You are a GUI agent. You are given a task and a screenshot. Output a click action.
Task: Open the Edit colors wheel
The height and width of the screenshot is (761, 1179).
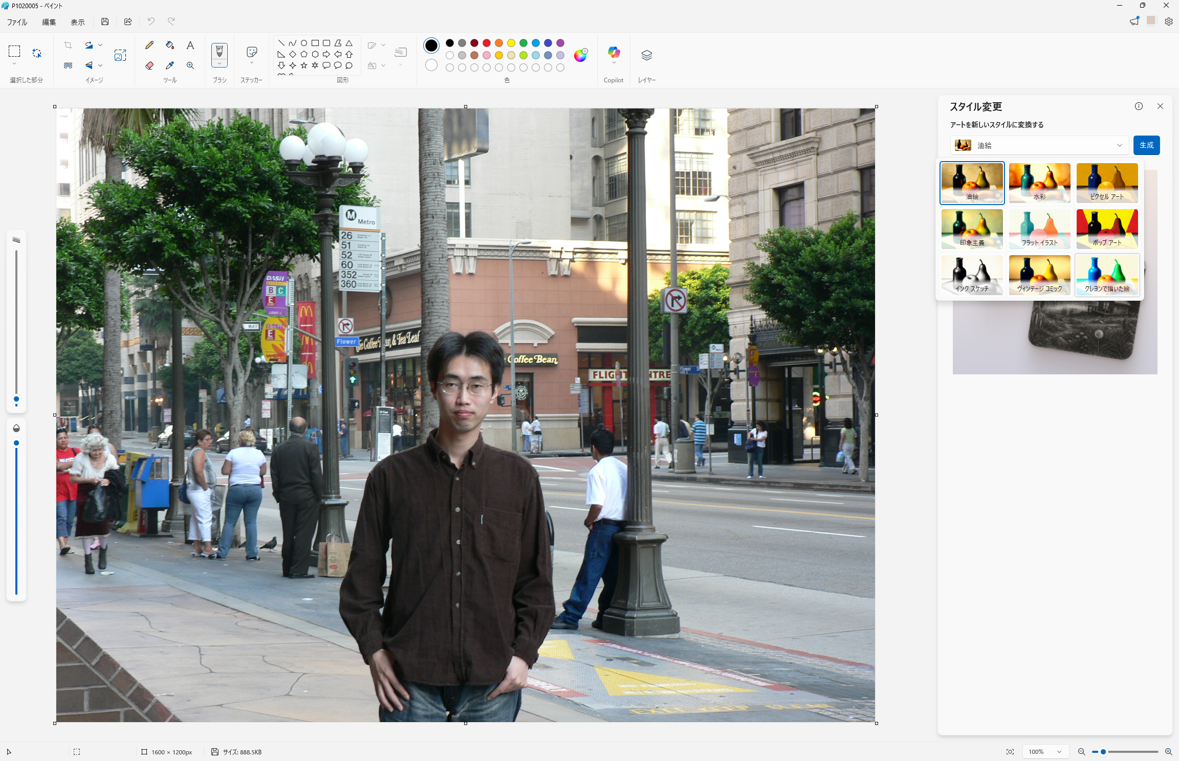pos(580,55)
